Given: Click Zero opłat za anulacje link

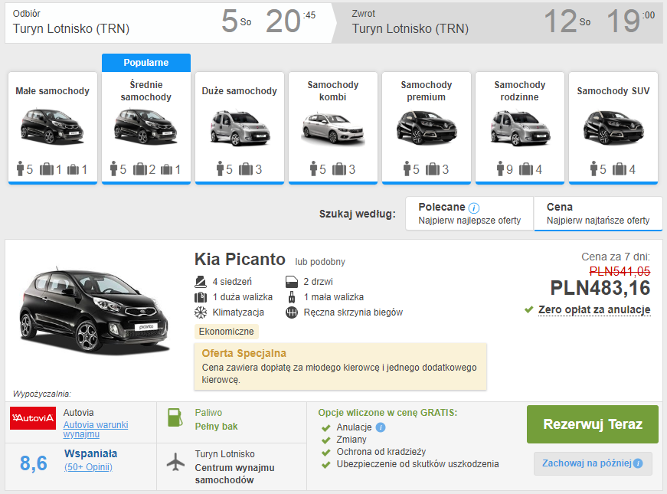Looking at the screenshot, I should point(594,309).
